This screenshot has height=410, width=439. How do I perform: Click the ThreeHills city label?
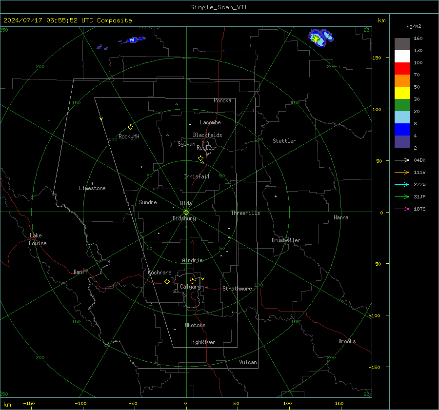point(245,213)
